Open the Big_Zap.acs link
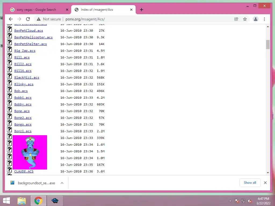This screenshot has width=275, height=206. click(25, 51)
